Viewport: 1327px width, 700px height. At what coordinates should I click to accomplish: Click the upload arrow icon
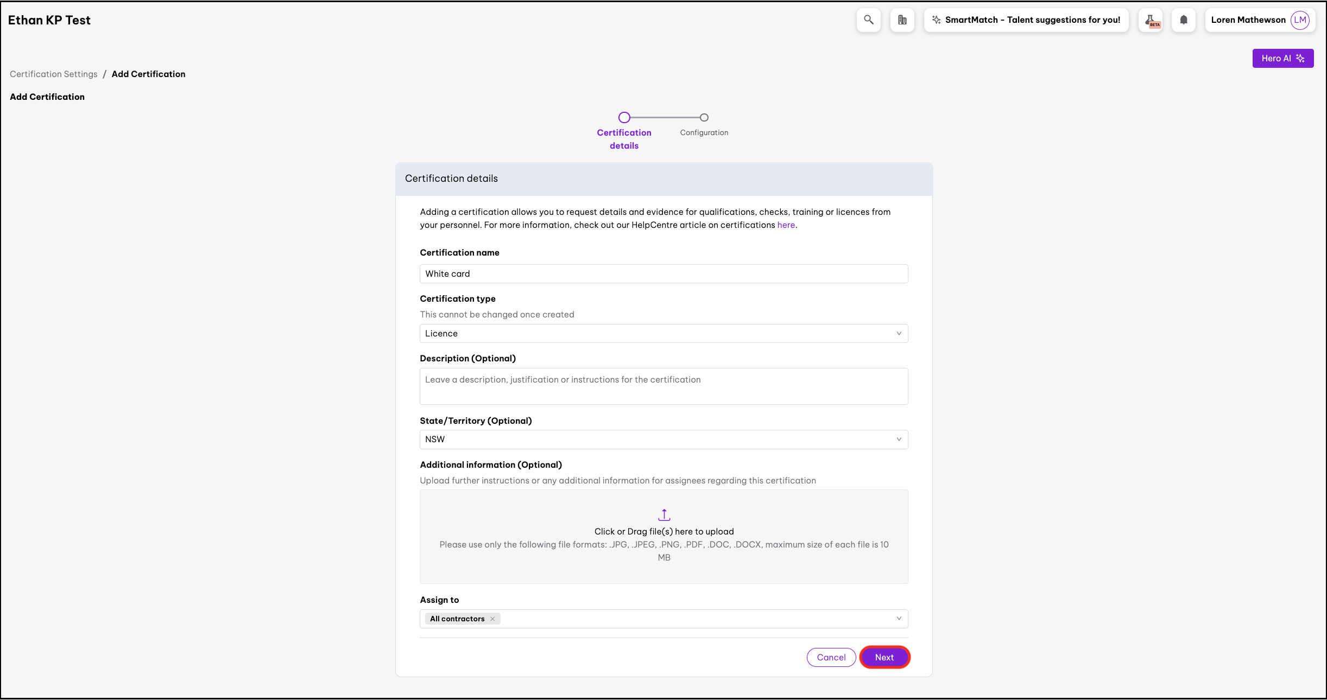(664, 514)
